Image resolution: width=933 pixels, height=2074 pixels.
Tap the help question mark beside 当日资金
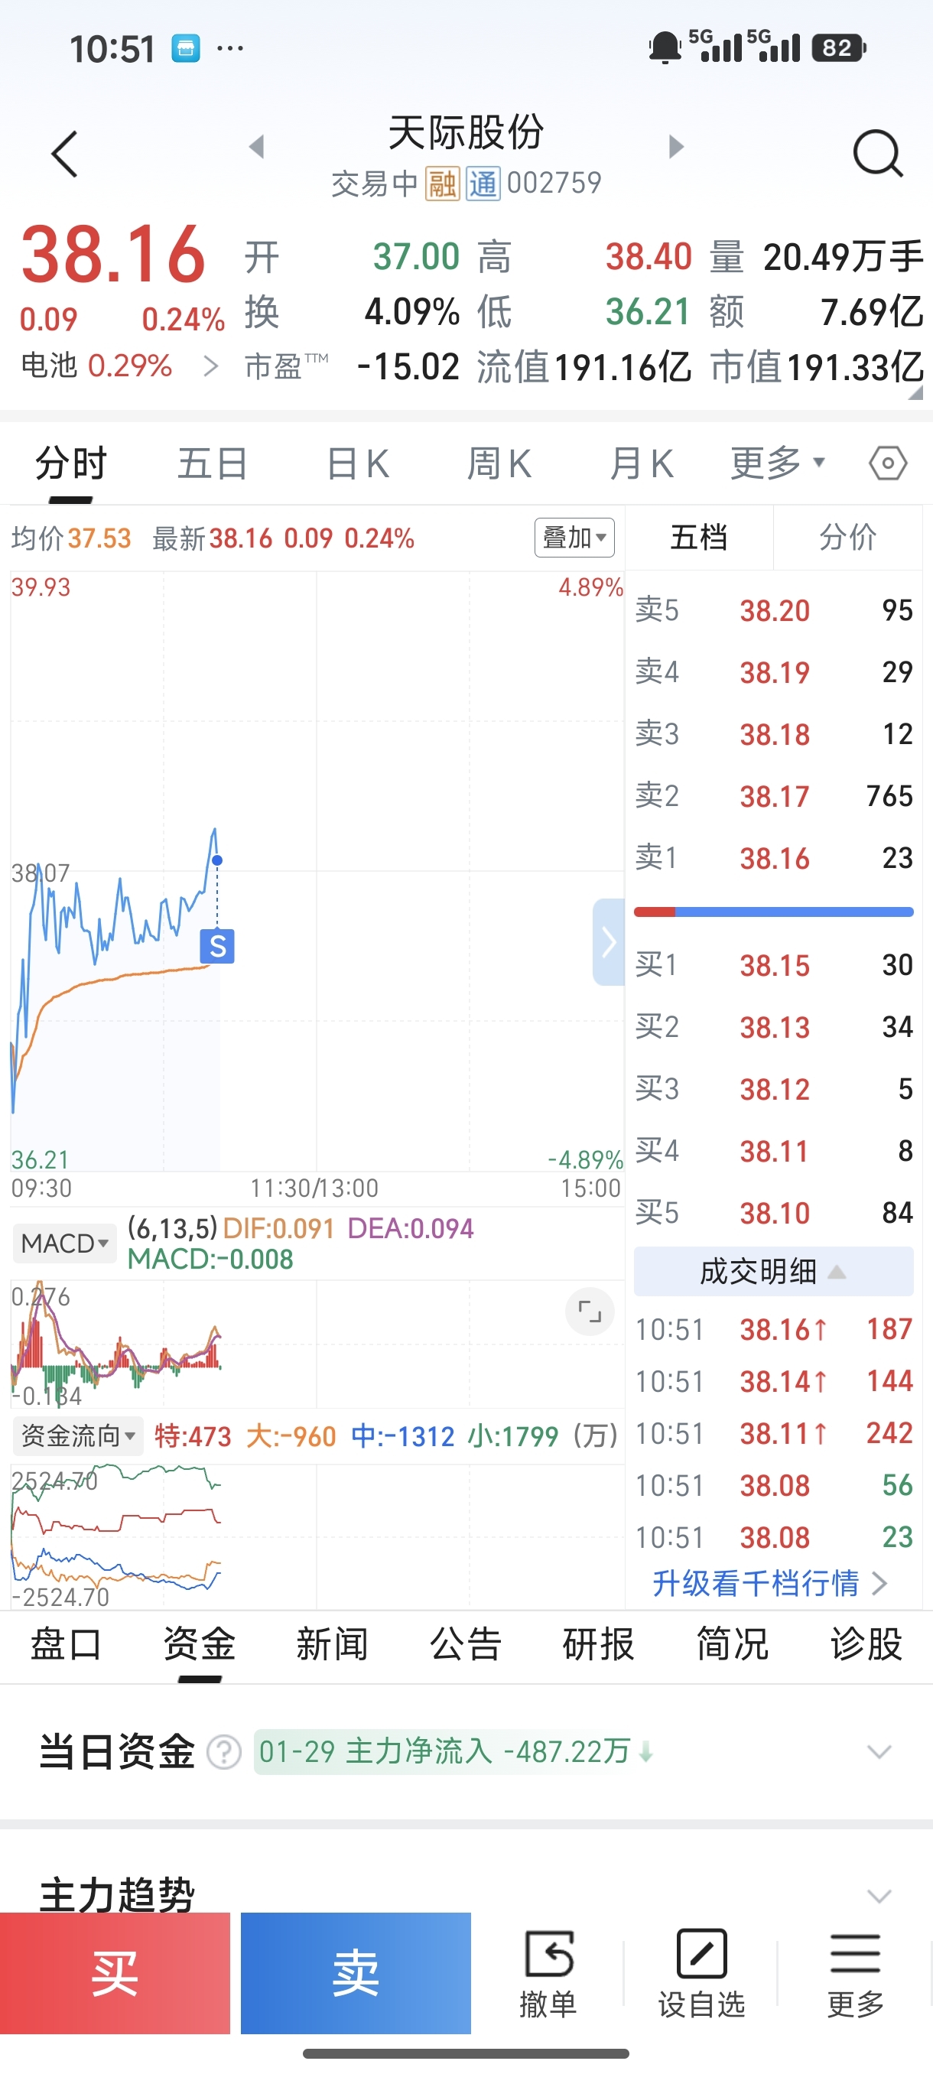click(224, 1752)
